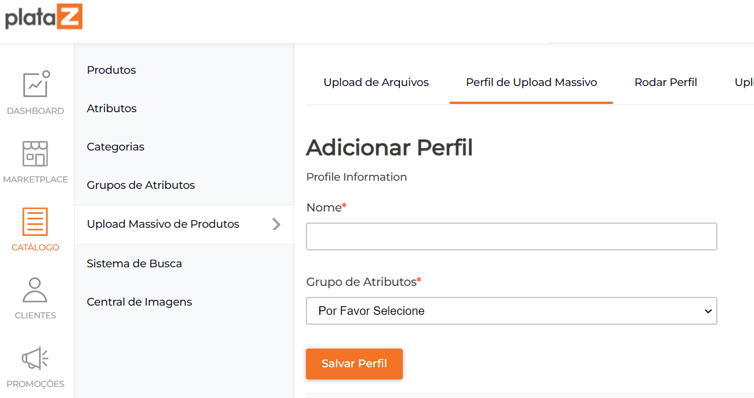This screenshot has height=398, width=754.
Task: Open the Atributos menu entry
Action: tap(111, 109)
